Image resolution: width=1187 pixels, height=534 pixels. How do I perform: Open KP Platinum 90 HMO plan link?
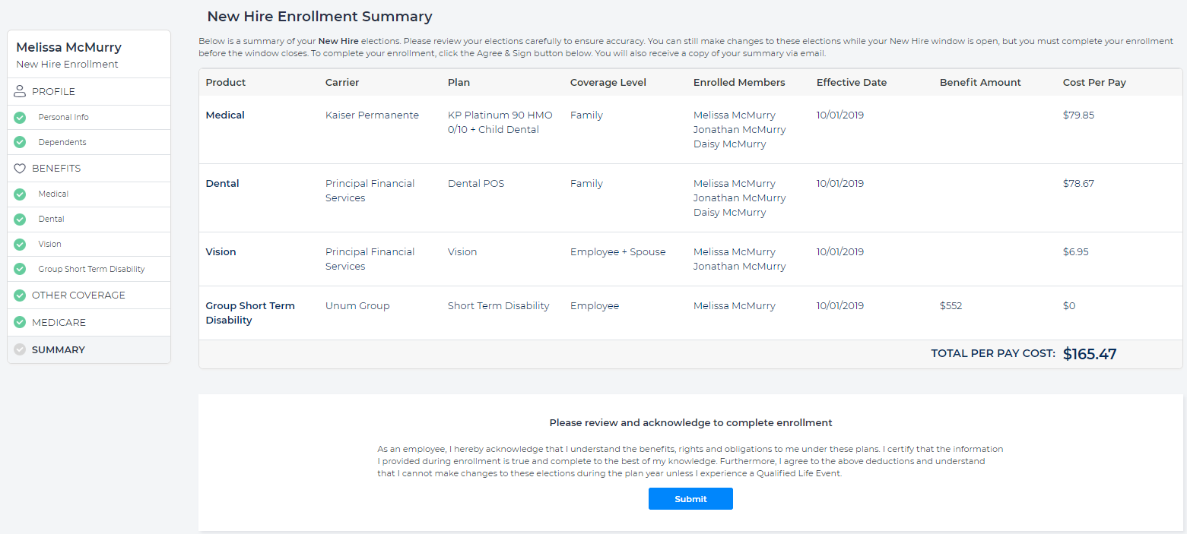point(500,122)
